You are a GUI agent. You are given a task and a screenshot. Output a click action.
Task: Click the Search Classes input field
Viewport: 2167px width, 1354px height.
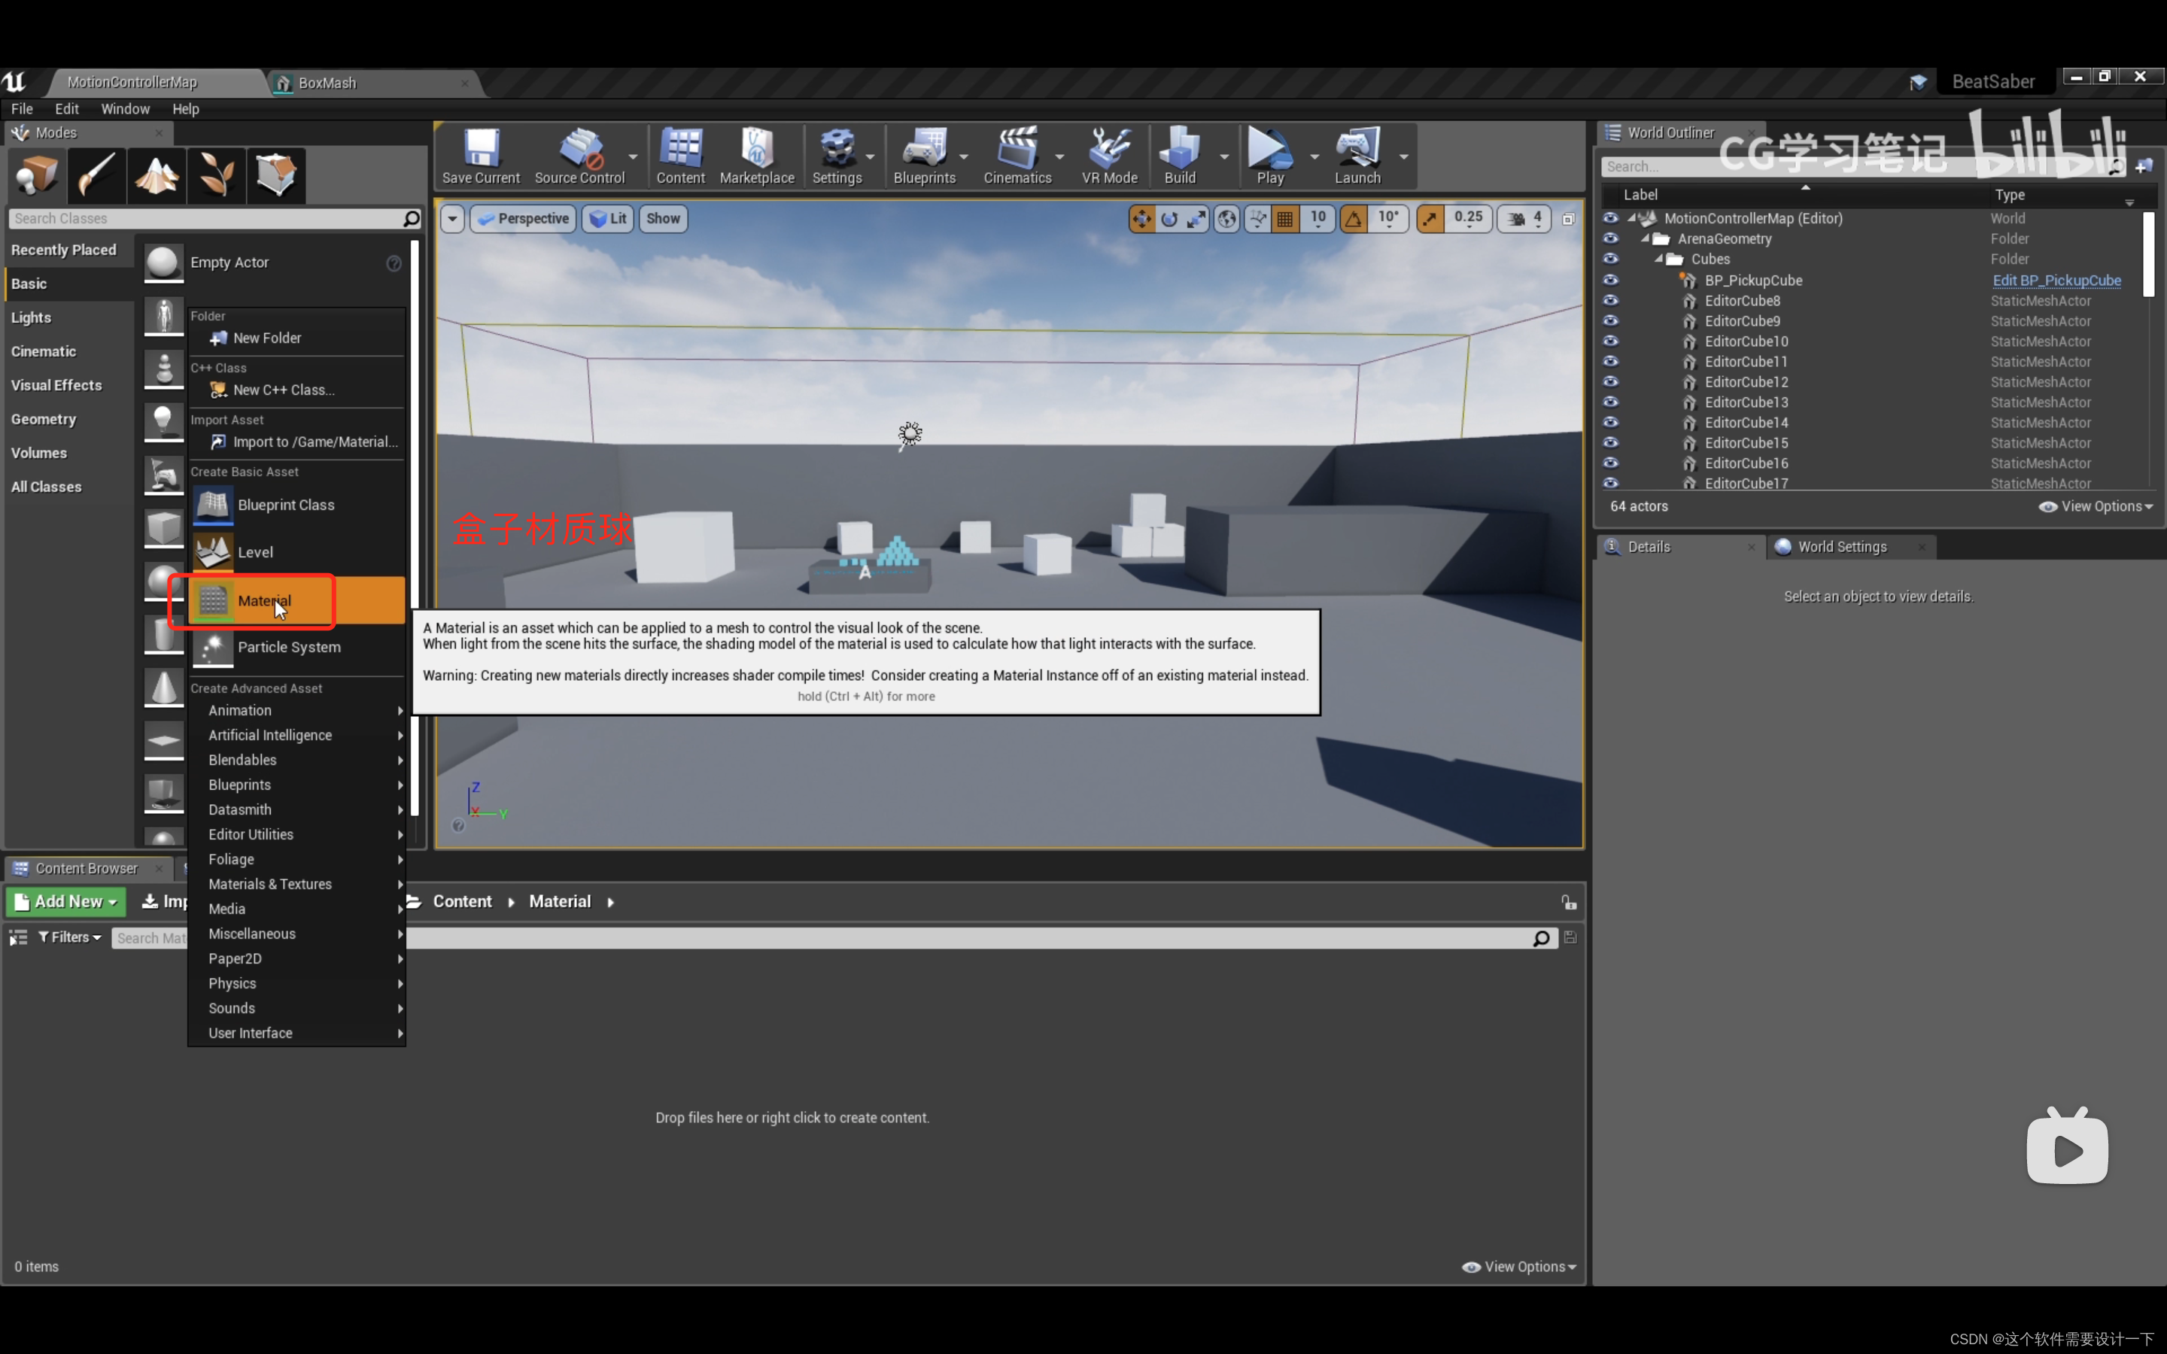point(206,218)
